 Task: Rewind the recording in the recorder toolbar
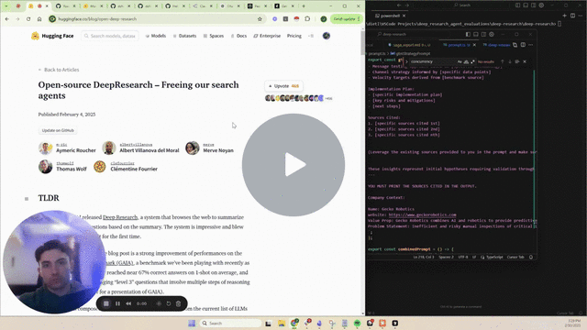coord(128,303)
